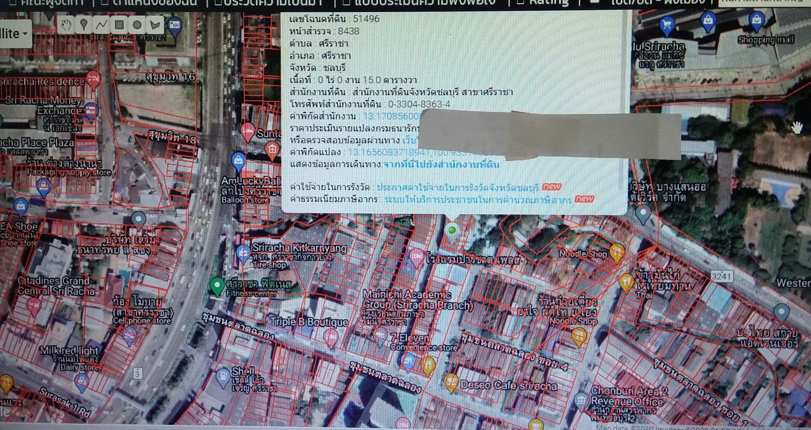Viewport: 811px width, 430px height.
Task: Select the rectangle drawing tool
Action: tap(119, 24)
